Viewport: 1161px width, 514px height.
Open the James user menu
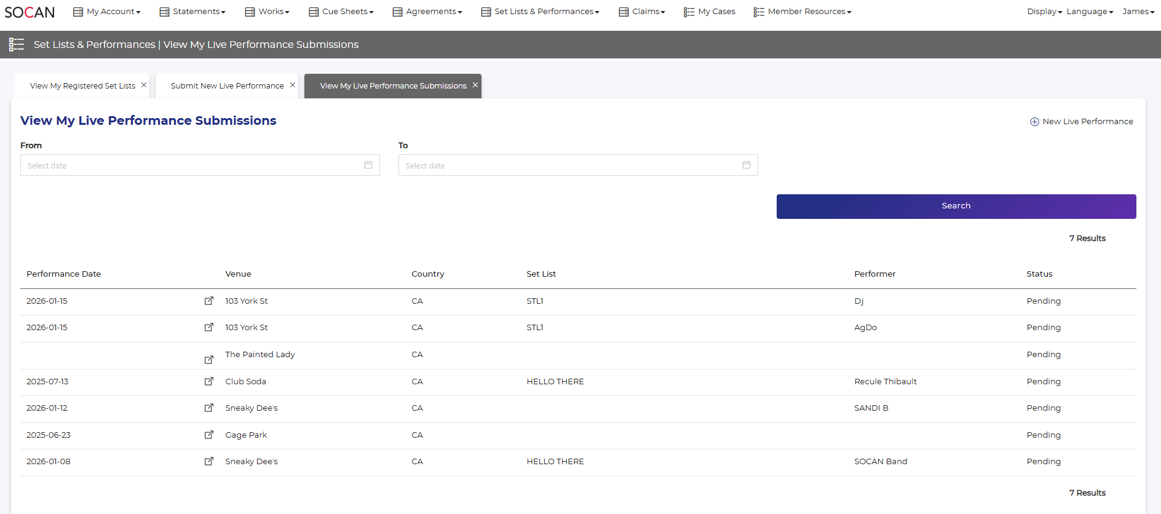[1138, 12]
